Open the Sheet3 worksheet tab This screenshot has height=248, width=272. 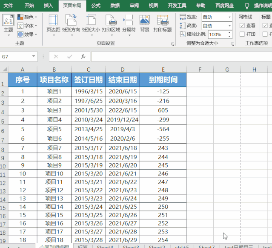(131, 246)
